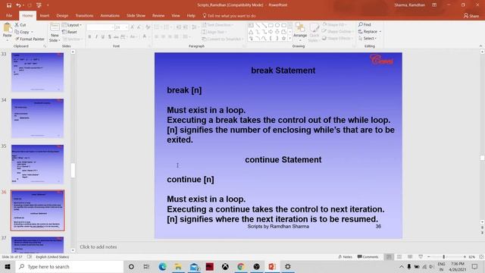Viewport: 485px width, 273px height.
Task: Click the Ribbon Display Options icon
Action: [434, 5]
